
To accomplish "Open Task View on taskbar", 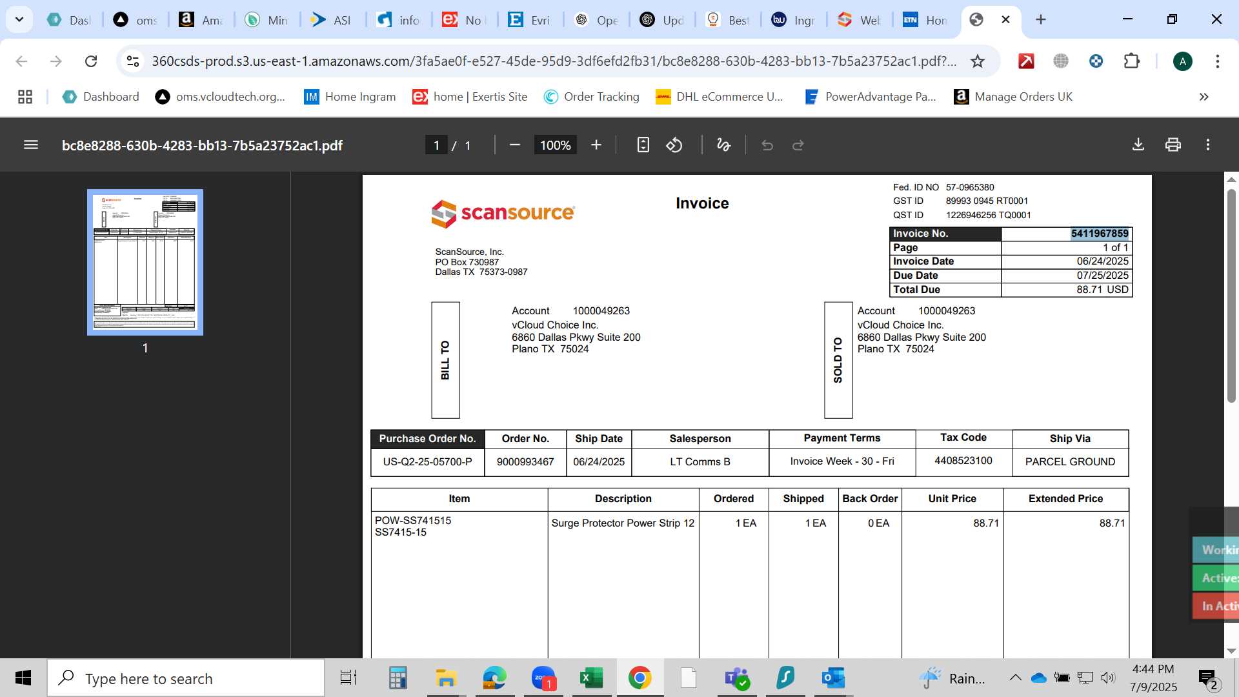I will 348,678.
